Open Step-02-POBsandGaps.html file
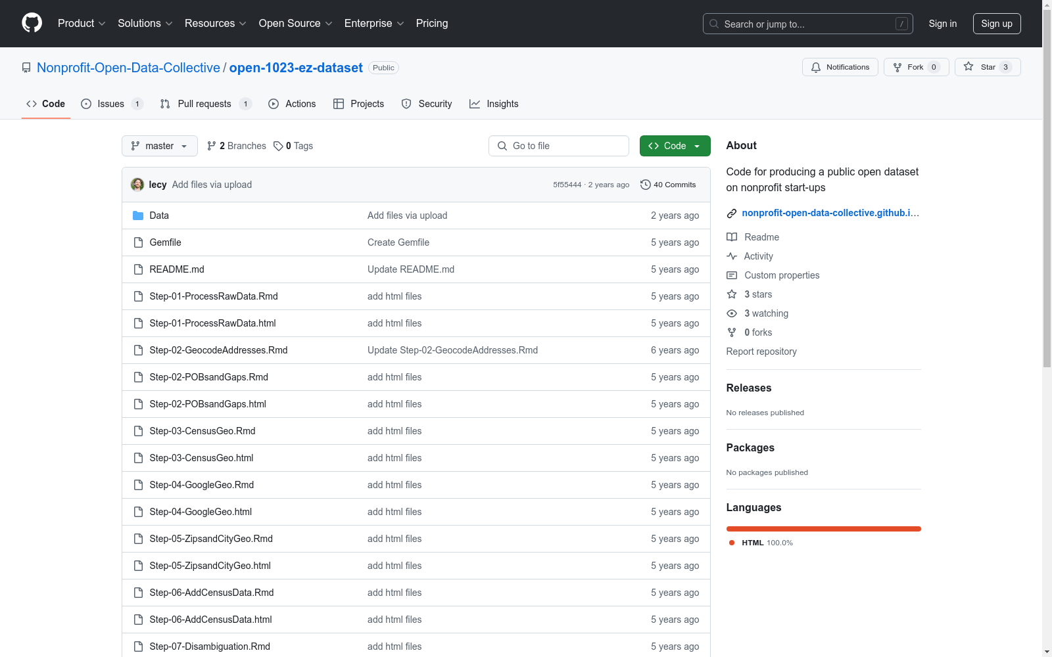Viewport: 1052px width, 657px height. coord(208,404)
